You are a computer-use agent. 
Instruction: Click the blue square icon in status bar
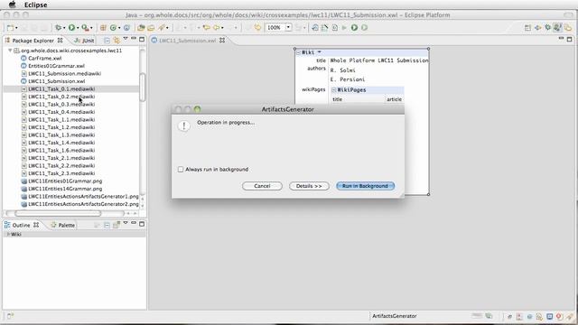coord(550,316)
